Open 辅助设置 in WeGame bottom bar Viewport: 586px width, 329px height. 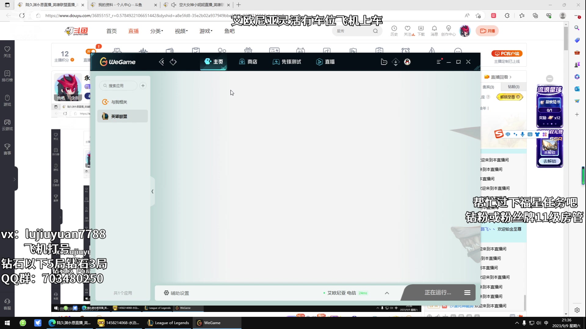176,293
